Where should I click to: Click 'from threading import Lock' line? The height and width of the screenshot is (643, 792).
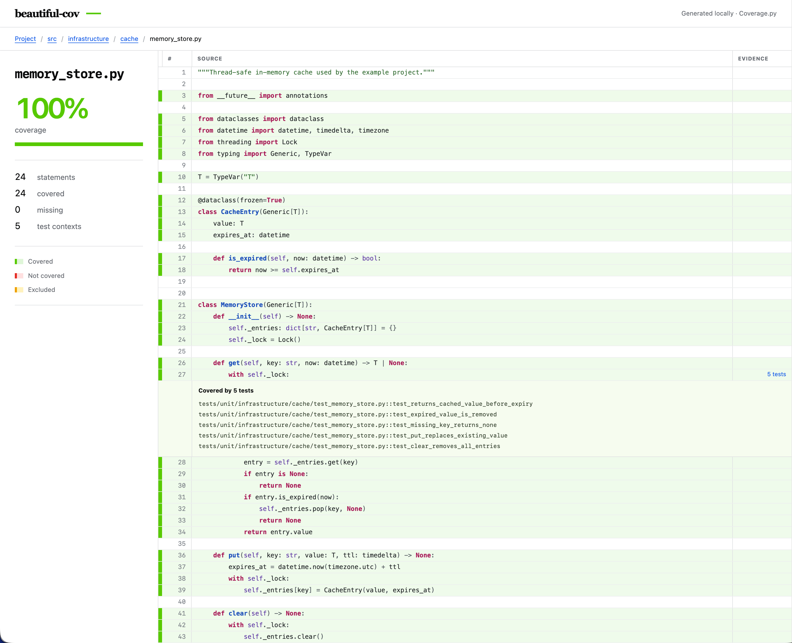coord(247,142)
